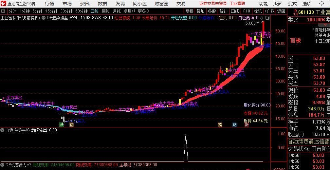
Task: Click the red 工业富联 title link
Action: (237, 4)
